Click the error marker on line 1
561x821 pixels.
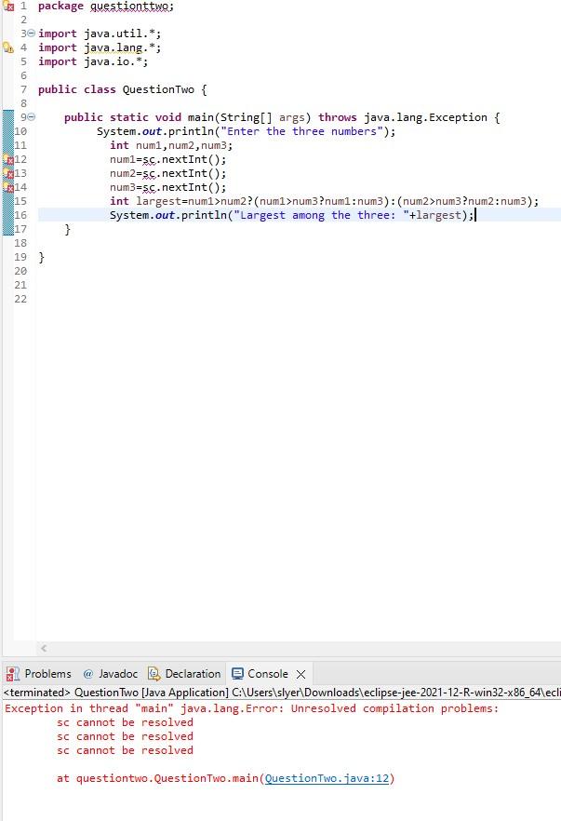(x=8, y=7)
